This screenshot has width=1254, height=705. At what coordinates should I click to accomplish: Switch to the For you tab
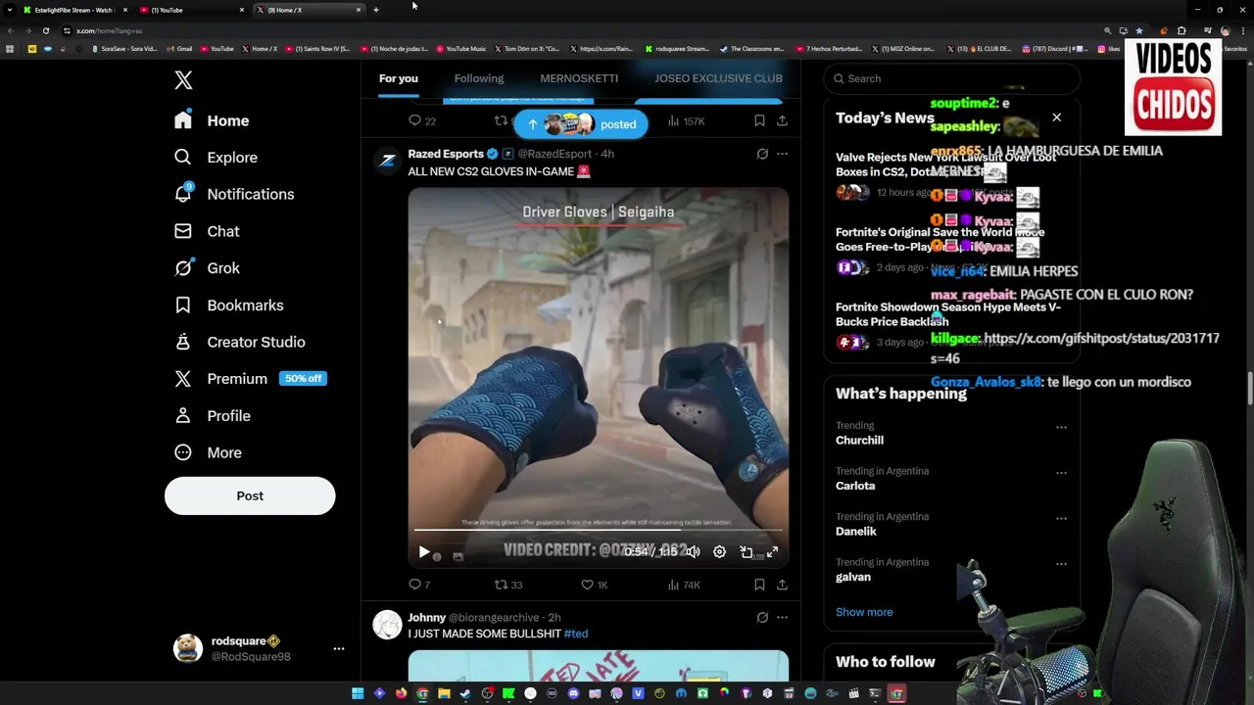(x=399, y=78)
